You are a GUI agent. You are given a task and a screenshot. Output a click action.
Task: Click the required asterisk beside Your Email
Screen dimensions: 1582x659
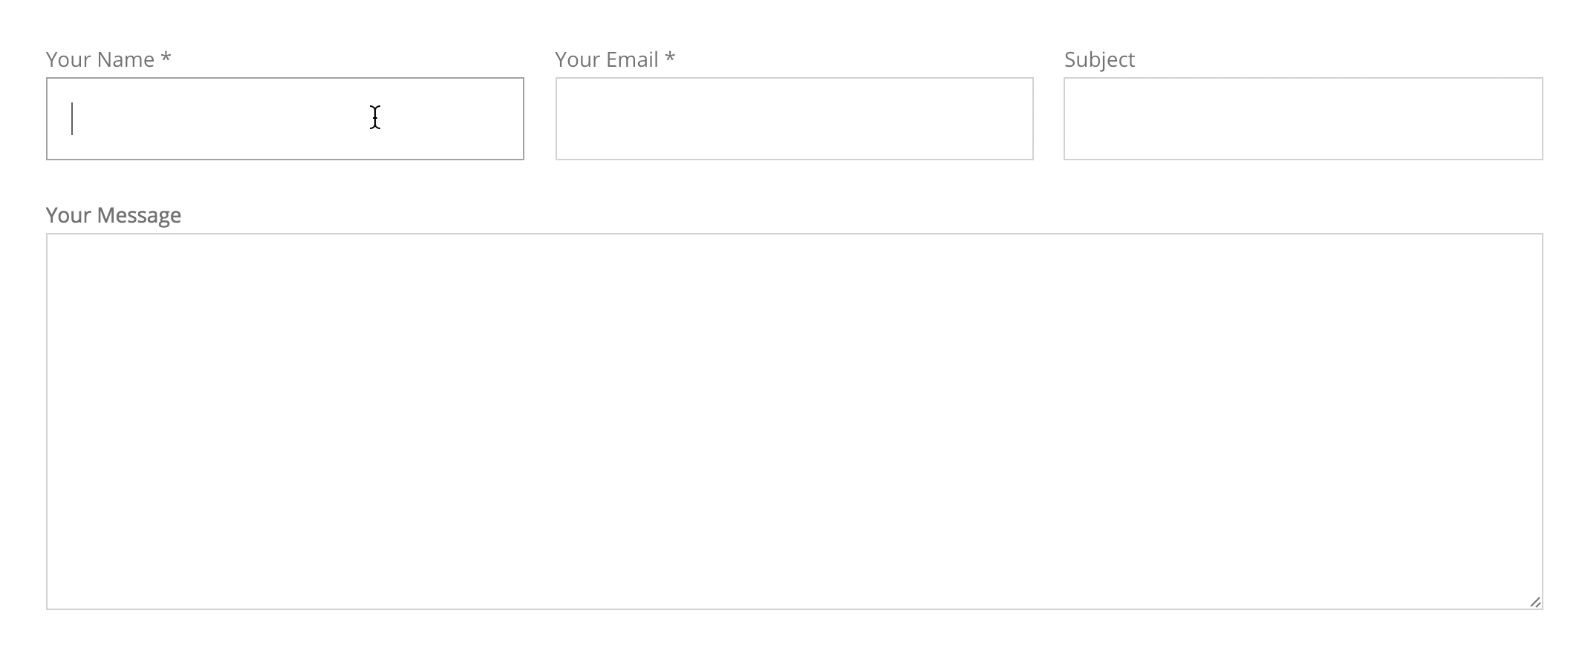click(670, 58)
